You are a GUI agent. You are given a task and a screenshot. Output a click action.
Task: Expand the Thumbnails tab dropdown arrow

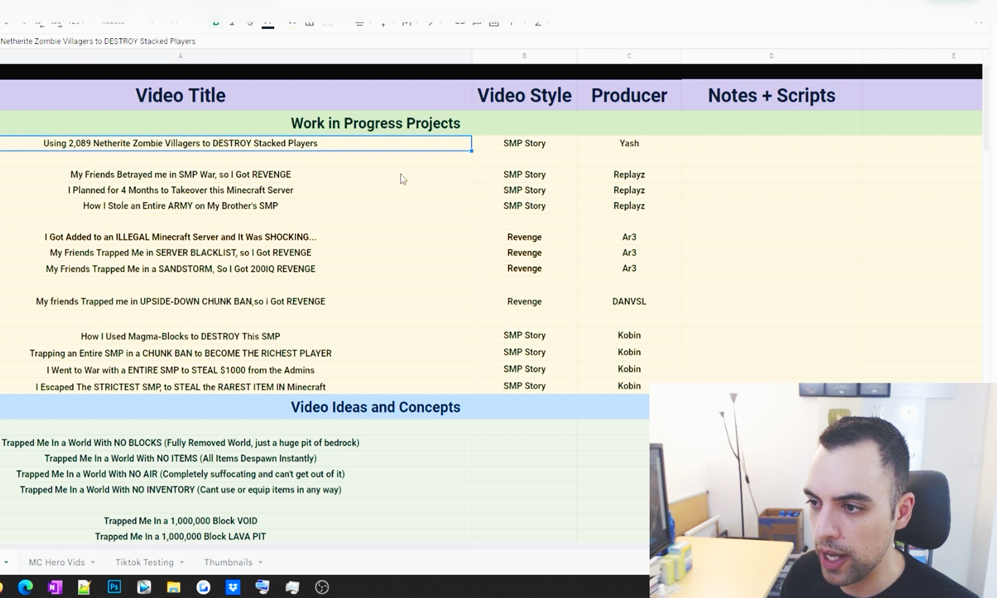click(x=260, y=563)
